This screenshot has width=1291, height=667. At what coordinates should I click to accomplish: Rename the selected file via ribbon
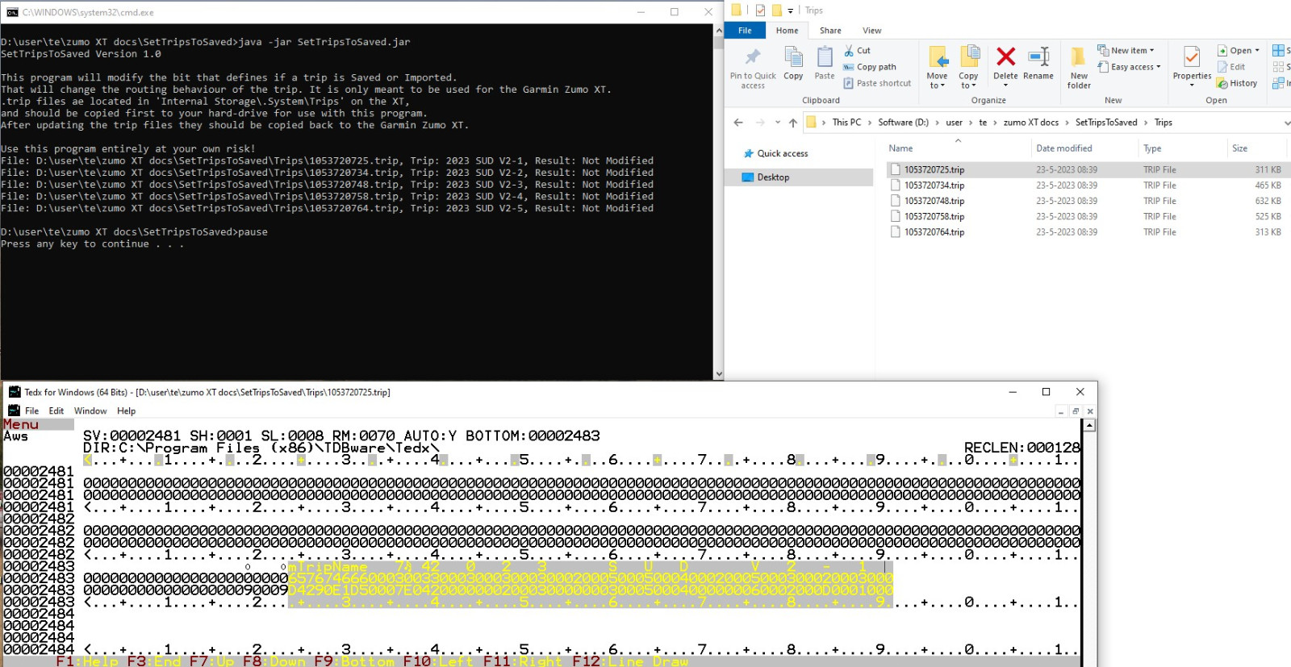(x=1038, y=64)
